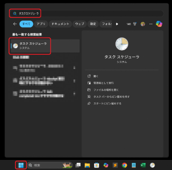The height and width of the screenshot is (170, 172).
Task: Select the 設定 filter tab
Action: click(x=93, y=24)
